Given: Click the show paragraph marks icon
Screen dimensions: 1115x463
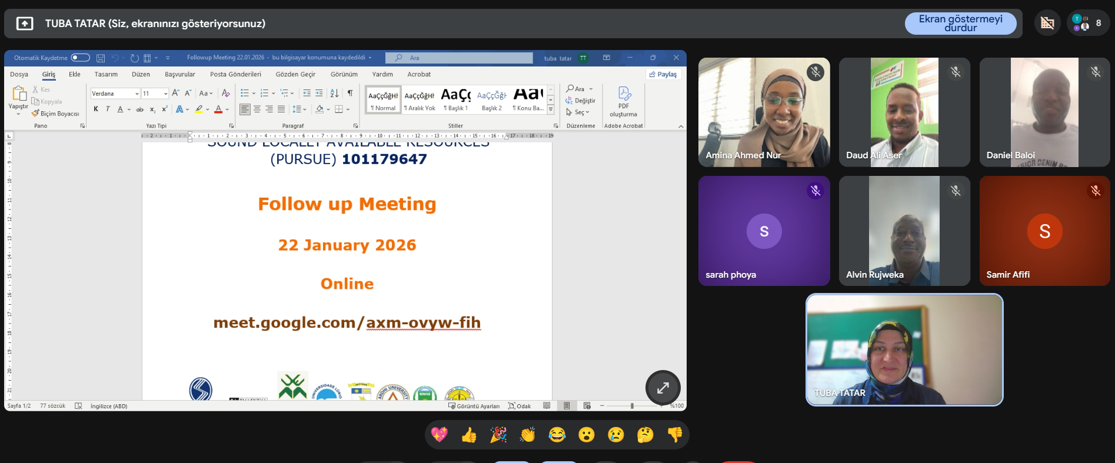Looking at the screenshot, I should 350,93.
